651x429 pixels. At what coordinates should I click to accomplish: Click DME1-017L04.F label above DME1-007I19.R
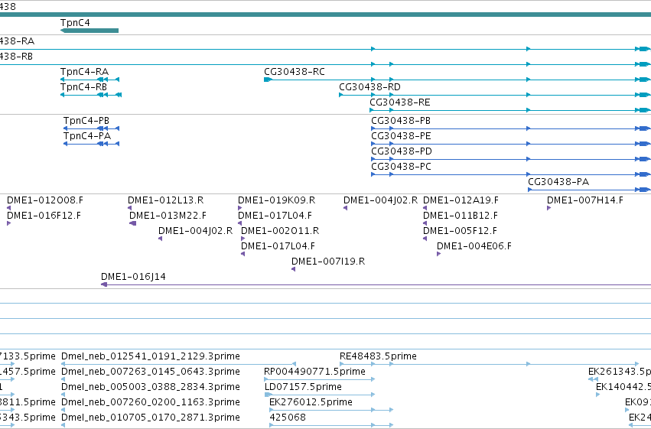point(278,246)
